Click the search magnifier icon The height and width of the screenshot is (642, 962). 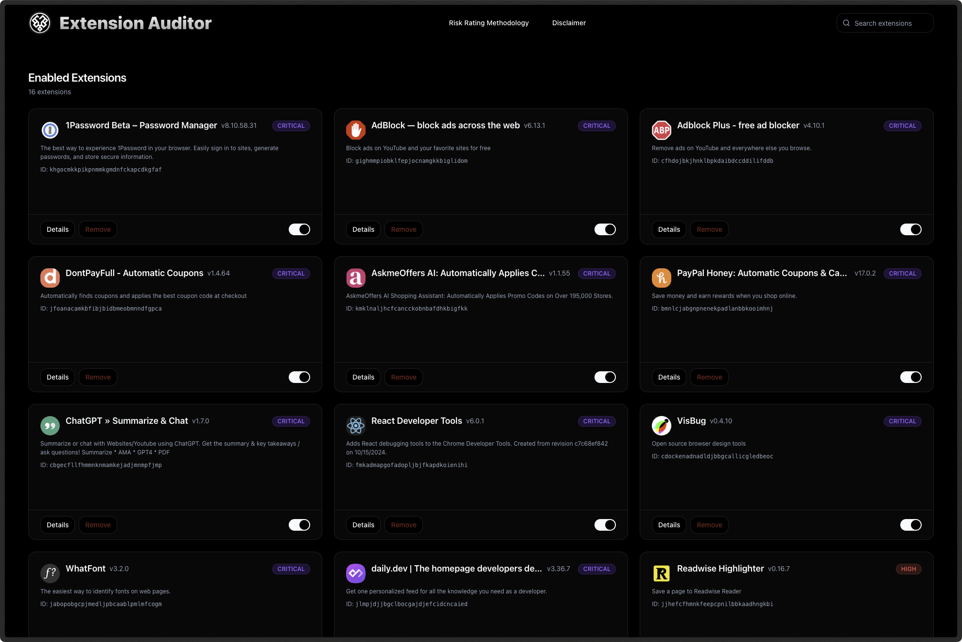point(846,23)
